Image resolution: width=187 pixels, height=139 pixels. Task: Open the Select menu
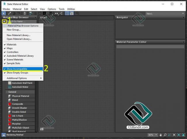[x=34, y=9]
